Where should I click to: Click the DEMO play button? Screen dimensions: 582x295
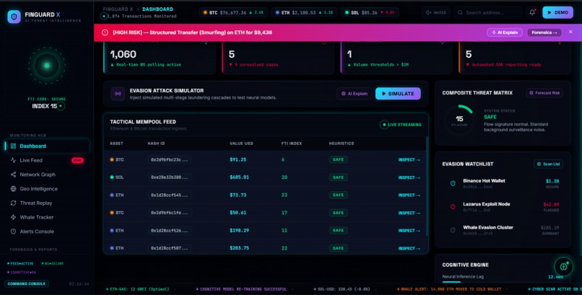(557, 12)
